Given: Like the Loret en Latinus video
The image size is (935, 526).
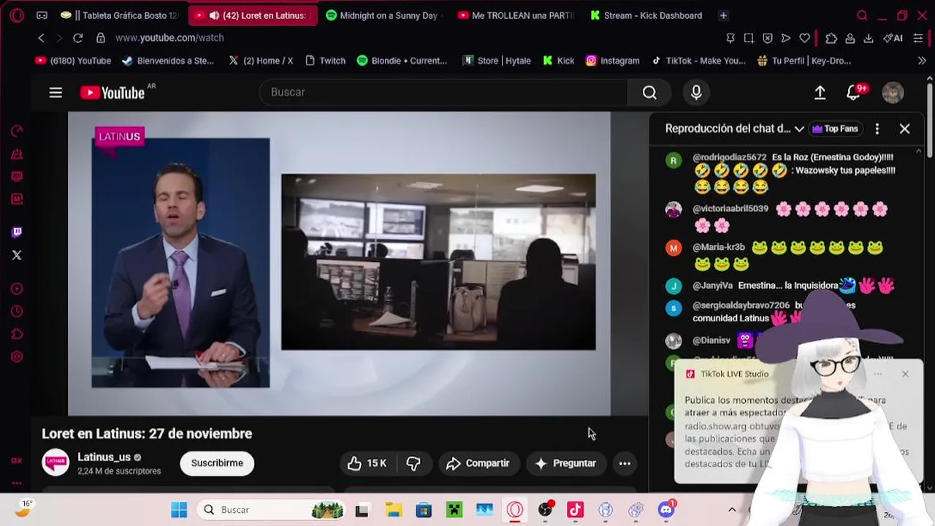Looking at the screenshot, I should (x=367, y=463).
